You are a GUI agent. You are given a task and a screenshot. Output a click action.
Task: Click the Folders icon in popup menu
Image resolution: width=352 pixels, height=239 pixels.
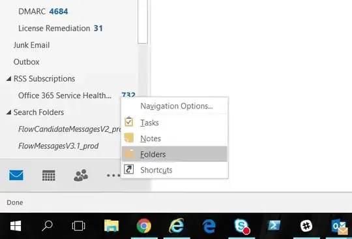[129, 154]
